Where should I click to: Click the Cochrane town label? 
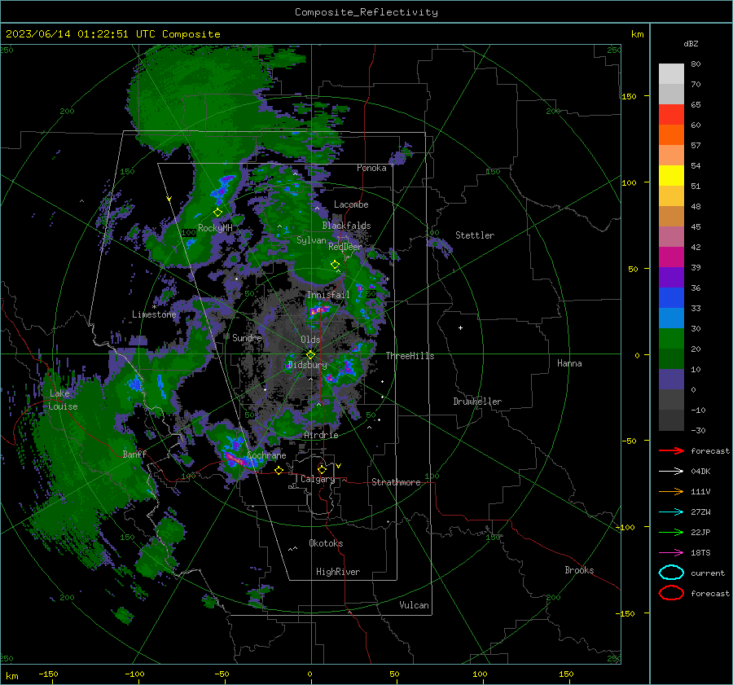point(266,455)
